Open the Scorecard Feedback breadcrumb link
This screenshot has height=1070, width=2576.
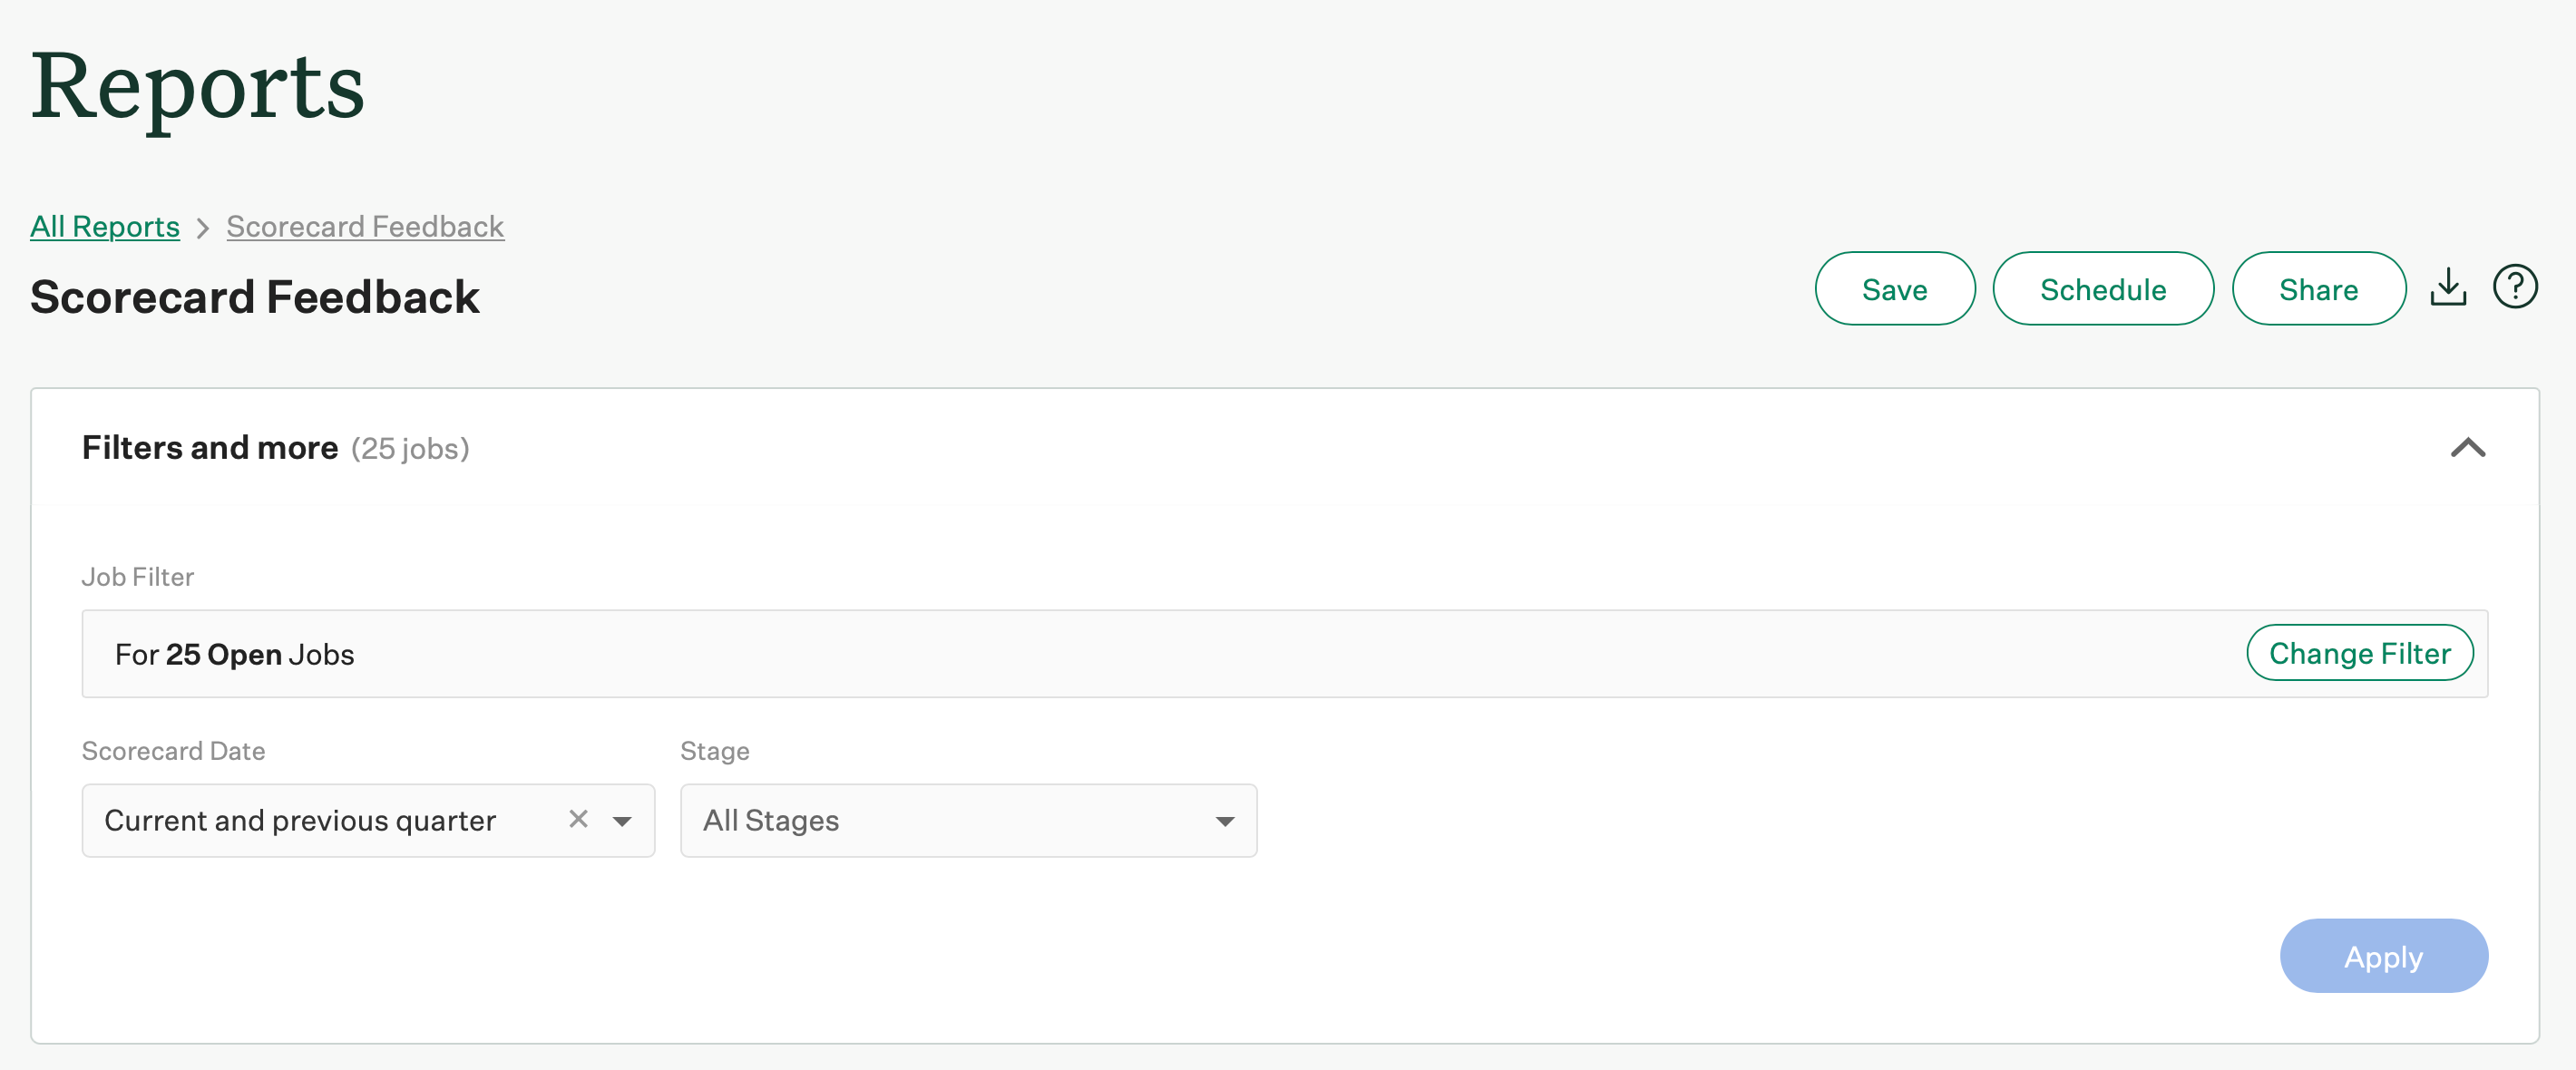[364, 226]
